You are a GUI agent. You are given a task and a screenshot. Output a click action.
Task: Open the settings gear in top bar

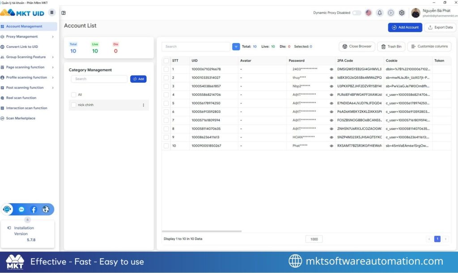[x=402, y=13]
